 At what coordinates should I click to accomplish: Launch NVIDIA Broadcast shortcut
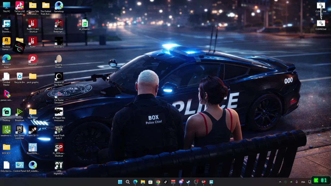coord(20,115)
